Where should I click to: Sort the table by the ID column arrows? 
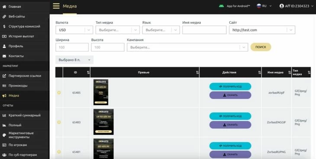88,73
